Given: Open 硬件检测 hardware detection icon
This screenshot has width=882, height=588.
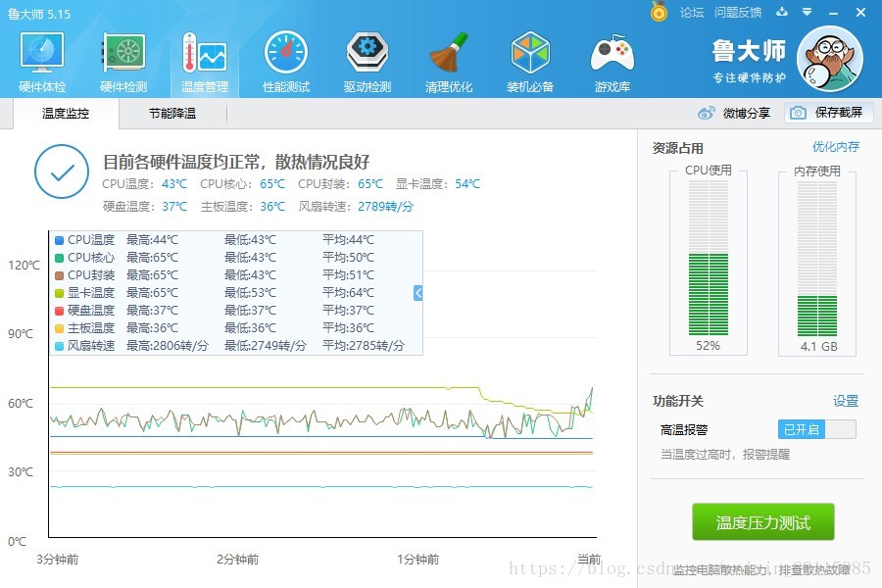Looking at the screenshot, I should tap(123, 62).
